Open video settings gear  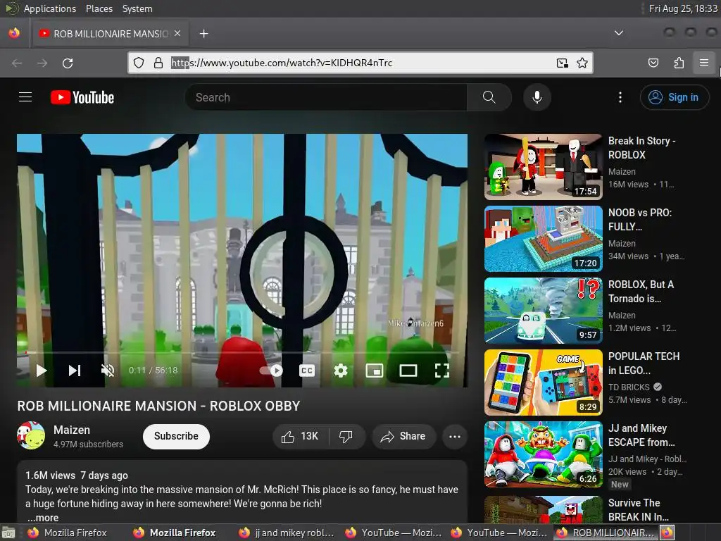tap(341, 371)
